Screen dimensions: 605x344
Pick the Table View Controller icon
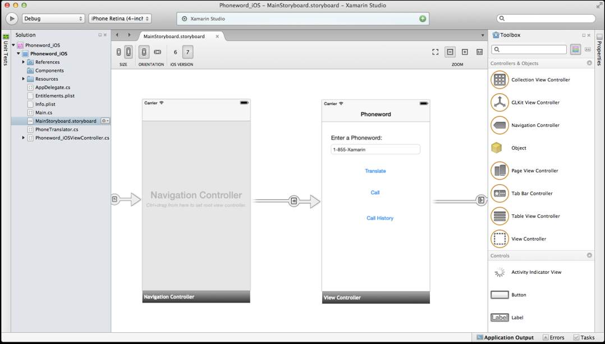coord(499,217)
